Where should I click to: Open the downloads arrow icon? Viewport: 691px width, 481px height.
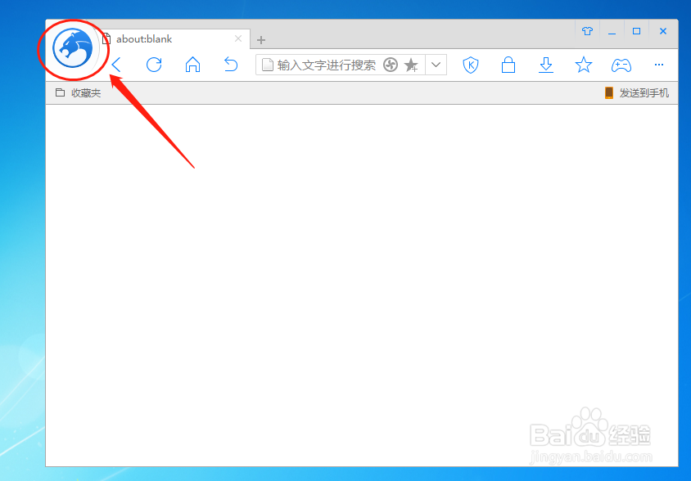point(546,65)
